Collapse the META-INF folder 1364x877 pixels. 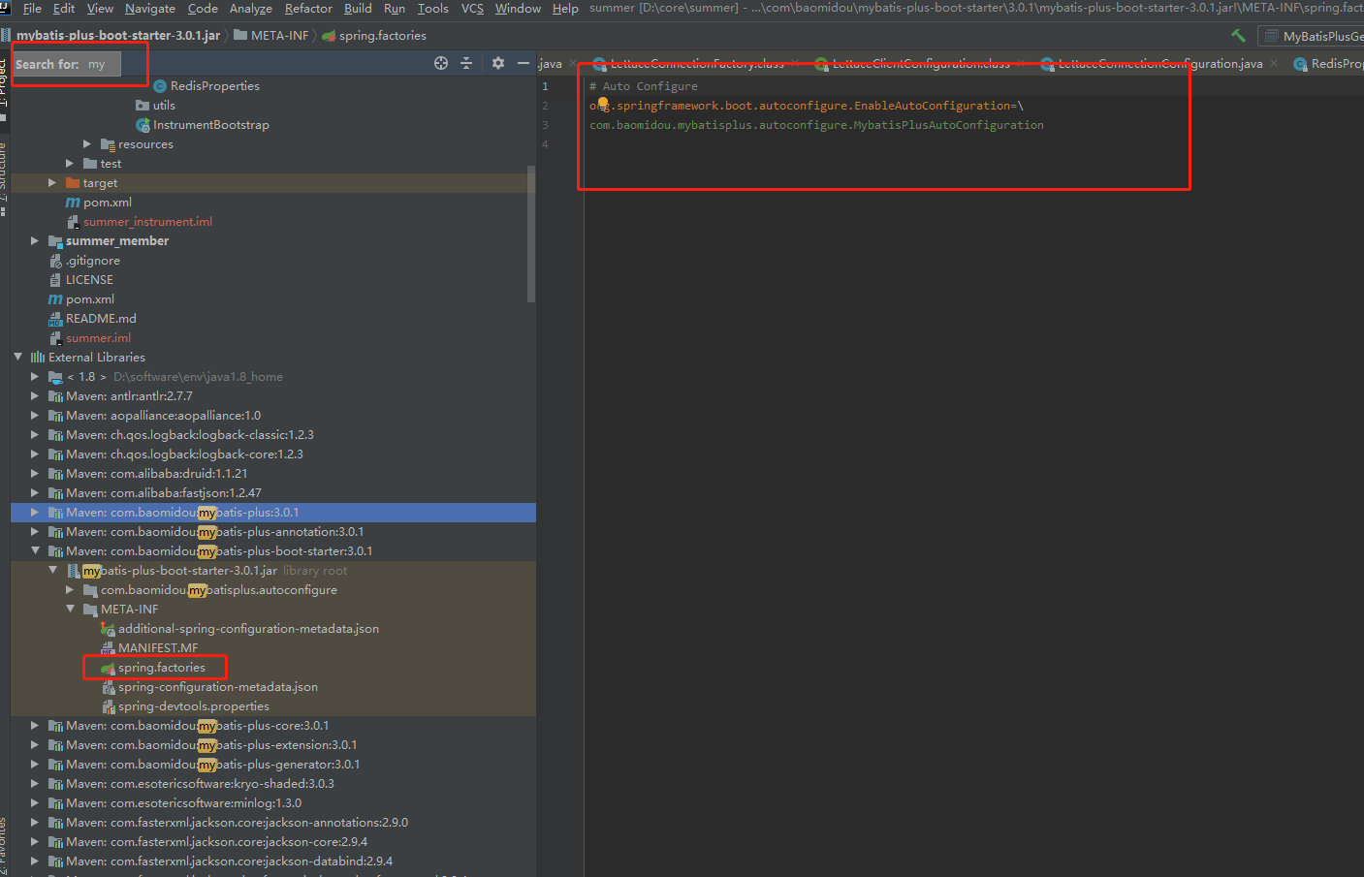[x=70, y=610]
